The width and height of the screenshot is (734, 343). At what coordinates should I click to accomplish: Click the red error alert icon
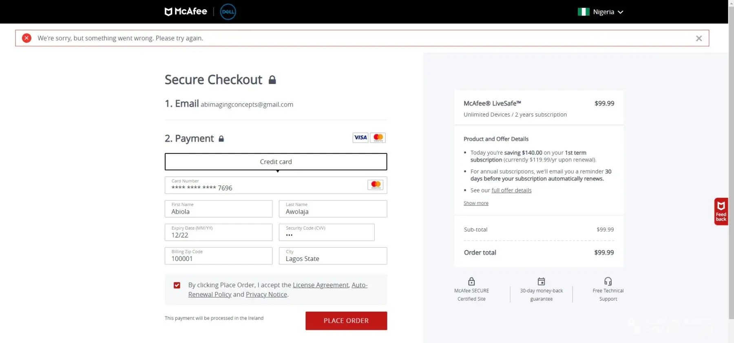tap(27, 38)
